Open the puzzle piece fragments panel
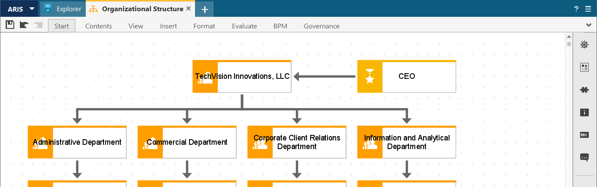597x187 pixels. click(x=584, y=90)
